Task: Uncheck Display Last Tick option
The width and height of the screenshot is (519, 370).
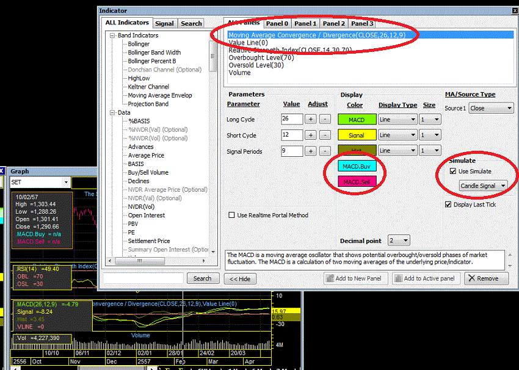Action: pyautogui.click(x=449, y=205)
